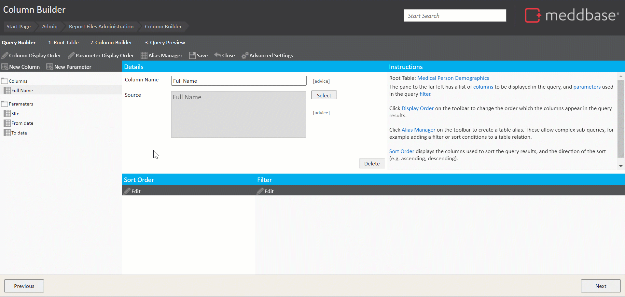Click the Filter Edit pencil icon
The height and width of the screenshot is (297, 625).
[260, 191]
